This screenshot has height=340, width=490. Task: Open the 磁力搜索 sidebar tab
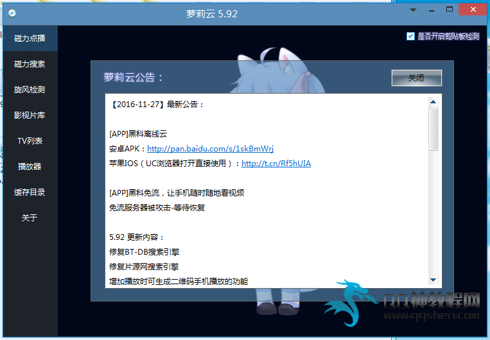(x=30, y=64)
